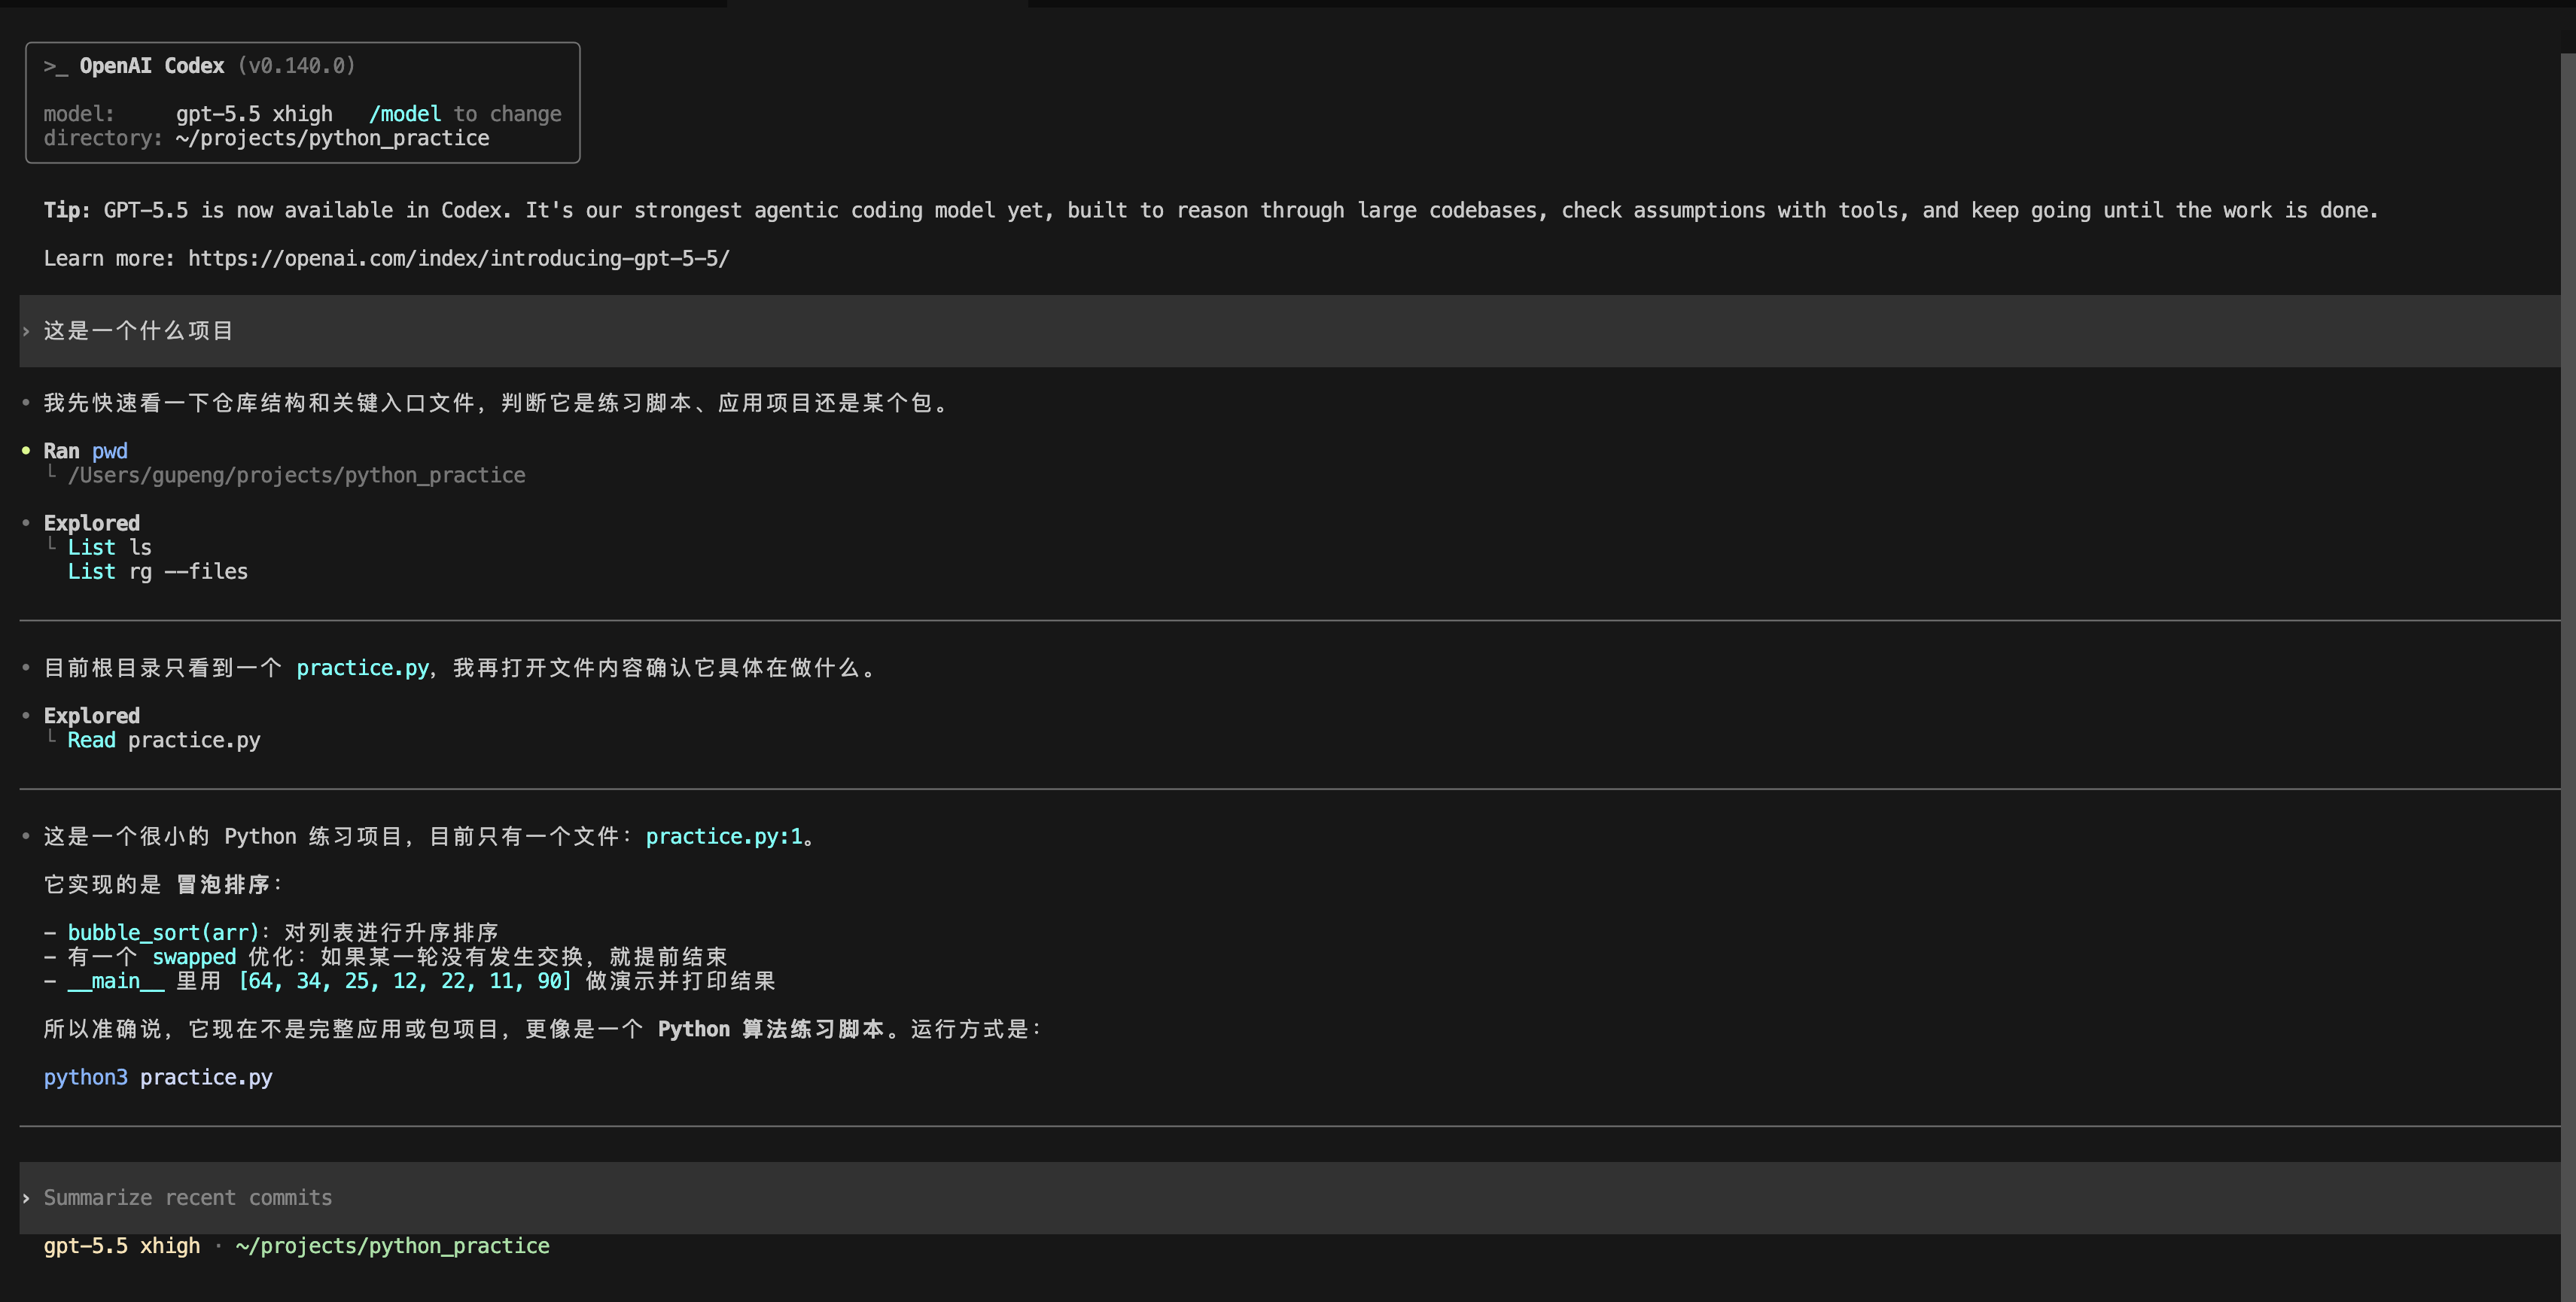This screenshot has height=1302, width=2576.
Task: Click the List rg --files entry
Action: click(157, 571)
